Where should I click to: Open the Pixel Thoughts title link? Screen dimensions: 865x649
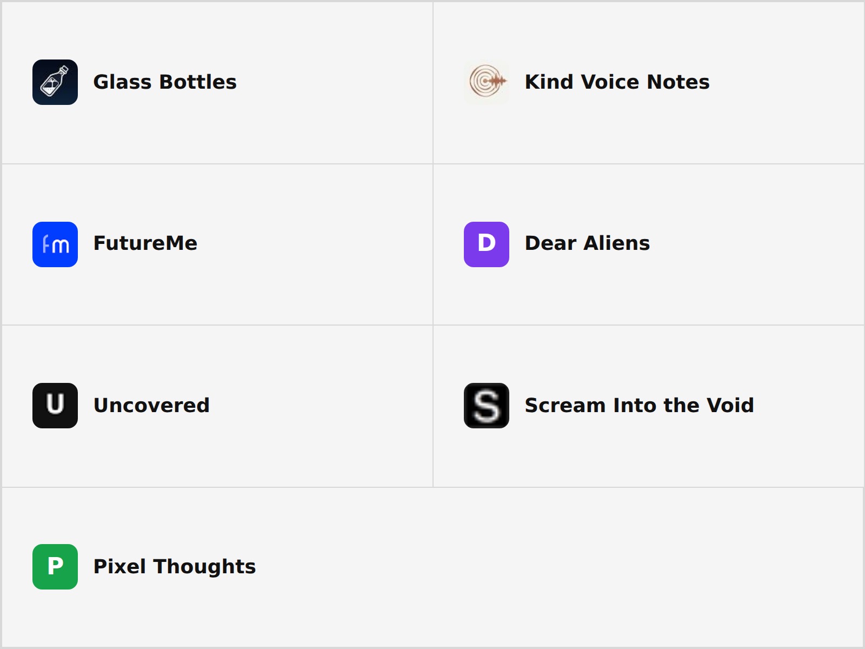(175, 567)
